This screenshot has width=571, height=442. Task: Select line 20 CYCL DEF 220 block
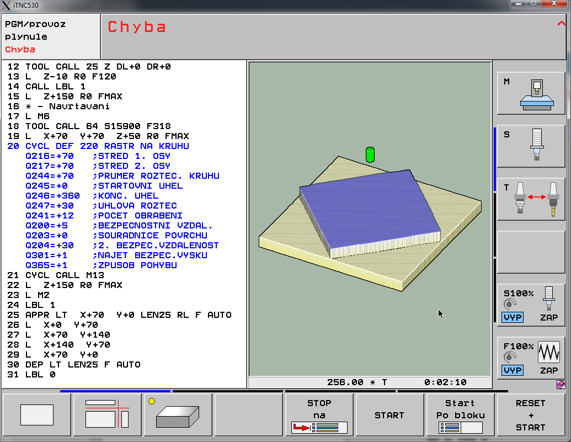106,146
